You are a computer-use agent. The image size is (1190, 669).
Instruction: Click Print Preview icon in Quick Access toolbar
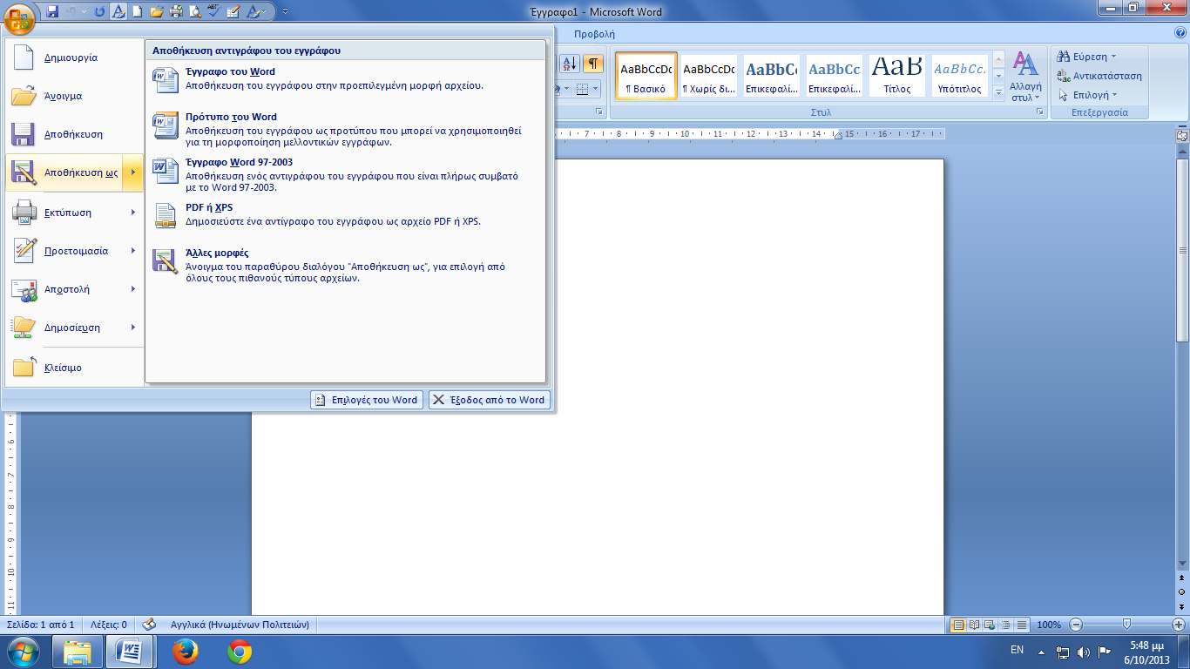[x=195, y=12]
